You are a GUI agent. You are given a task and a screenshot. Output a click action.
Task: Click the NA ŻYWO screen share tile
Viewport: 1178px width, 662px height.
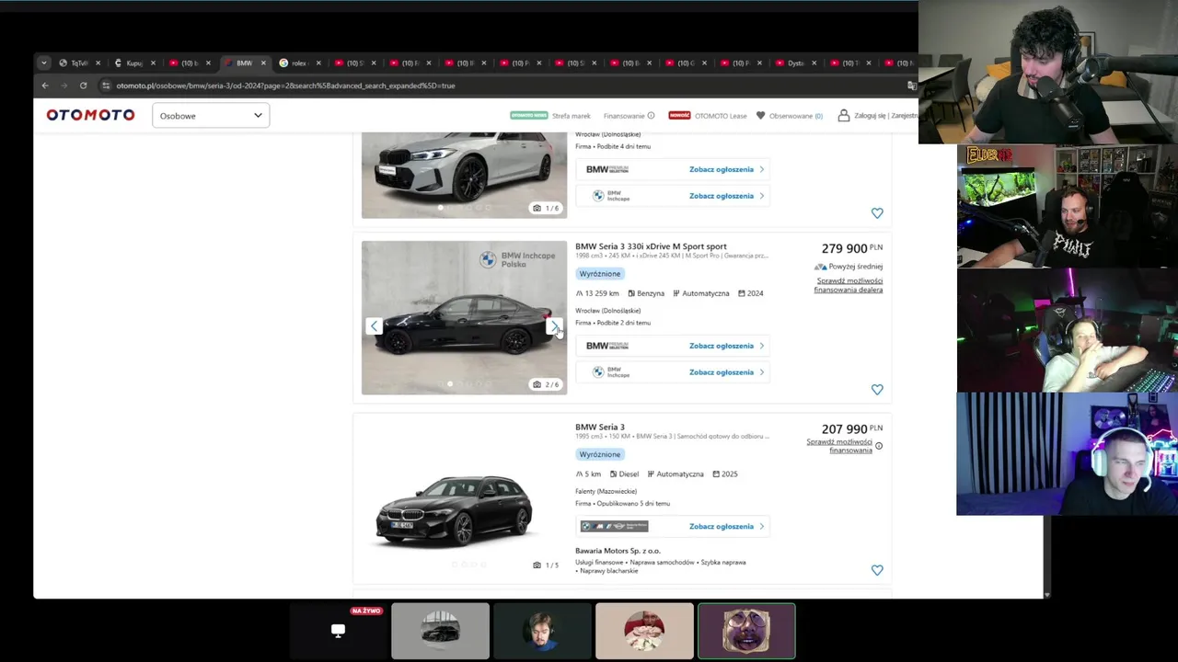tap(338, 631)
